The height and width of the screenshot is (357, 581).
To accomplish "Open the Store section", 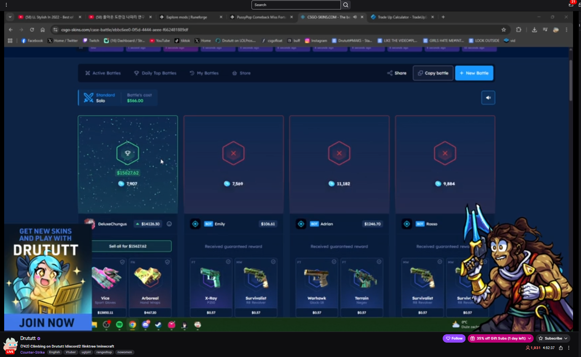I will [241, 73].
